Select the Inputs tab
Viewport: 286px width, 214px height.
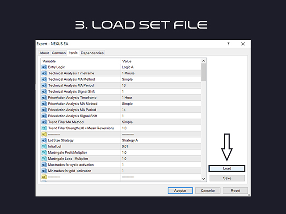73,53
